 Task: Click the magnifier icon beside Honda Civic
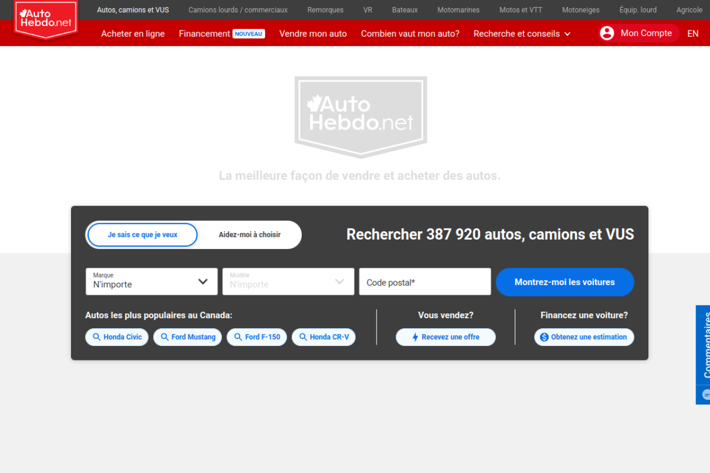click(97, 337)
